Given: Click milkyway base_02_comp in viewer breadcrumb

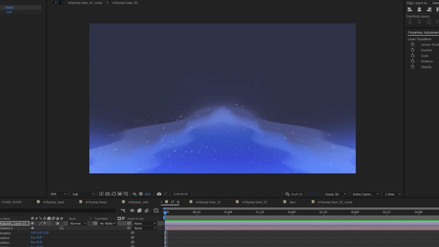Looking at the screenshot, I should [x=85, y=3].
